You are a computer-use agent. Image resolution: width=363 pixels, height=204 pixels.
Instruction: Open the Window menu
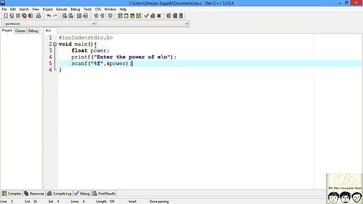point(110,9)
